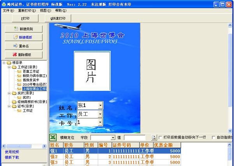Click 编号 cell 3 in 张3 row
The height and width of the screenshot is (166, 234).
coord(105,162)
